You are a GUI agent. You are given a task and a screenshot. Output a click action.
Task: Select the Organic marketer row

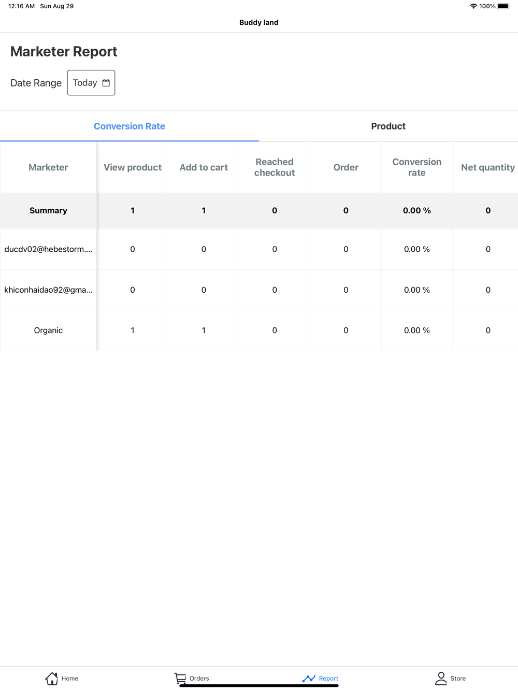pos(48,330)
